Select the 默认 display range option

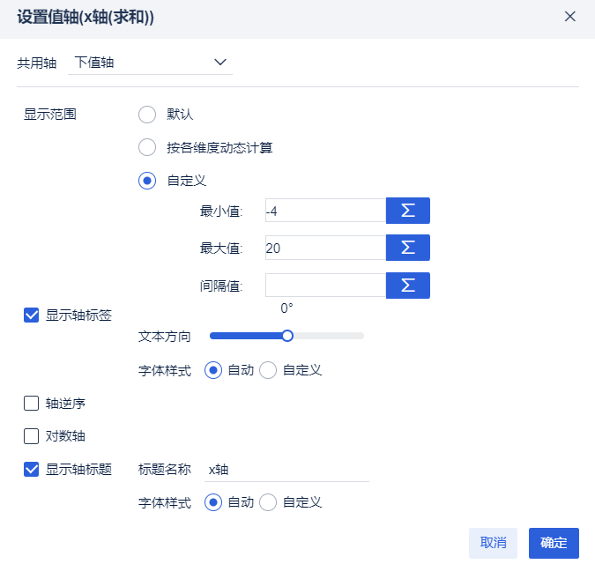pos(147,115)
